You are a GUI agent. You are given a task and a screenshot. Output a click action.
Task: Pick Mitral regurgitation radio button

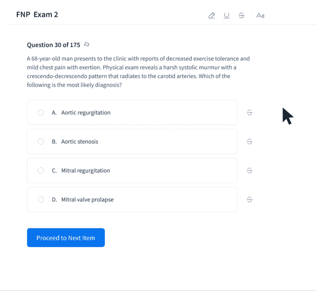(x=41, y=170)
